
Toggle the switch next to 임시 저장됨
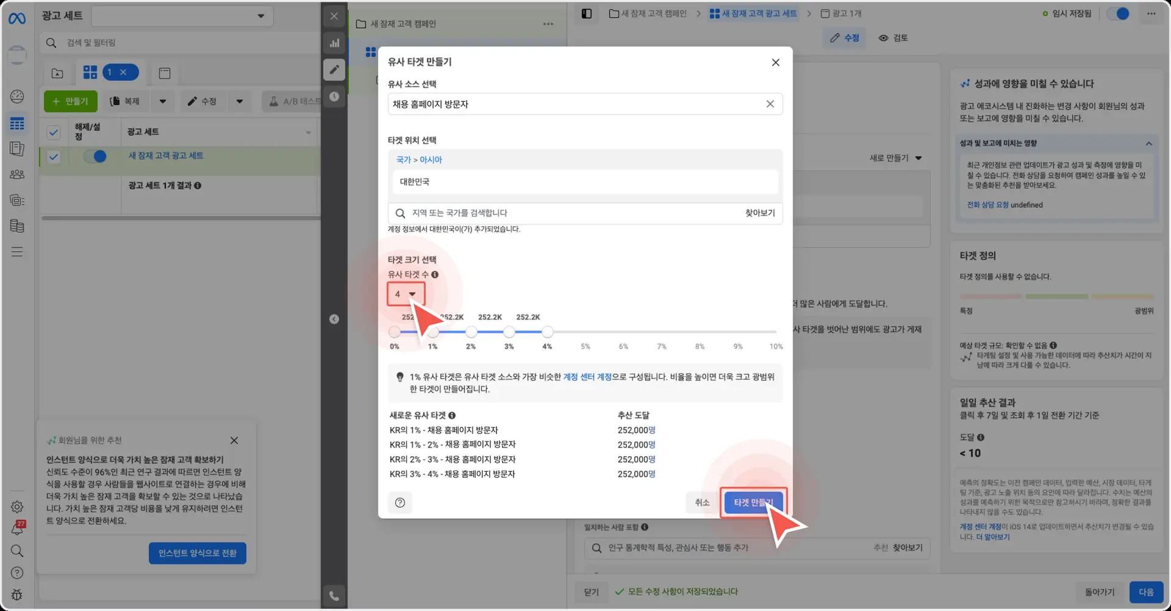click(x=1118, y=13)
